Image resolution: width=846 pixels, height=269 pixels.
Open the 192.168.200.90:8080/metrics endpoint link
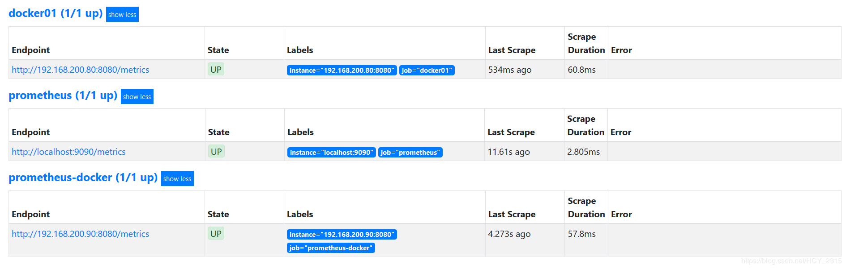[x=81, y=234]
